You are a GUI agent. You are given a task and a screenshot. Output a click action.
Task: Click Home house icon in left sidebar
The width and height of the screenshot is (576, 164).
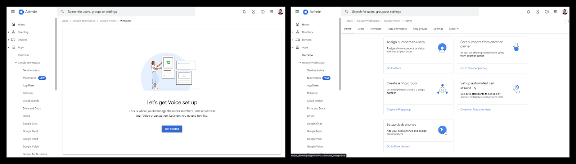click(x=14, y=25)
